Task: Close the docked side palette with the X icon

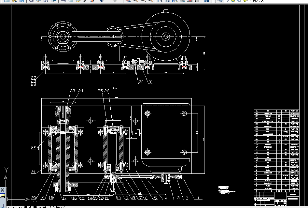Action: coord(2,190)
